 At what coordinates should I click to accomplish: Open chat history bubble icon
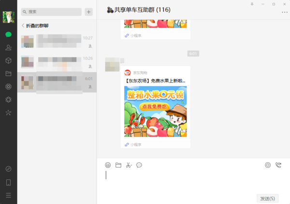click(x=139, y=165)
